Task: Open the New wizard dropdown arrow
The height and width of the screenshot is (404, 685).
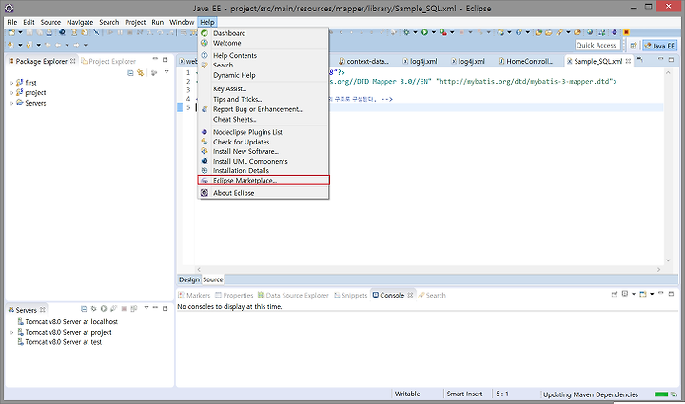Action: point(20,32)
